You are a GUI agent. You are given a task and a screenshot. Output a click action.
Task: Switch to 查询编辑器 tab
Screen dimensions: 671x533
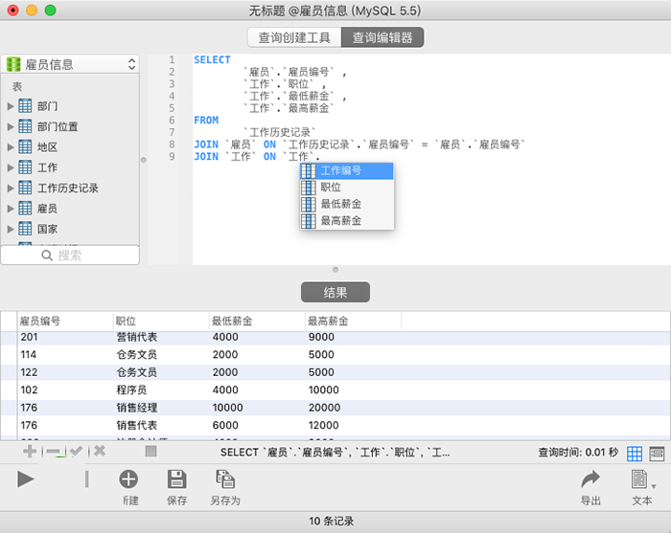(x=382, y=37)
